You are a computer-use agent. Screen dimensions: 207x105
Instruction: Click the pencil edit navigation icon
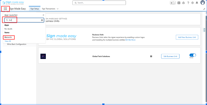click(204, 9)
